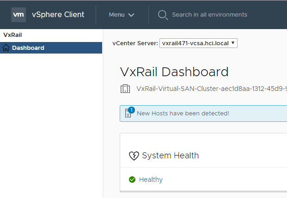Click the new hosts notification icon
Viewport: 287px width, 198px height.
coord(129,112)
